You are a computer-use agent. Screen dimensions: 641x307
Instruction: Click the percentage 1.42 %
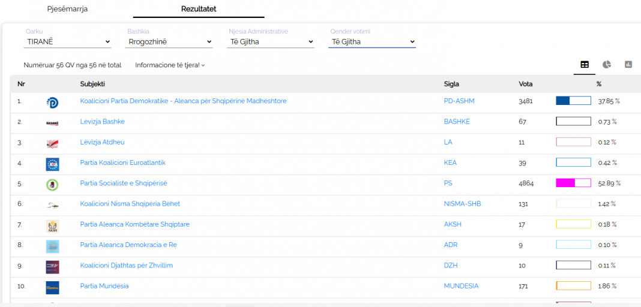(x=607, y=204)
